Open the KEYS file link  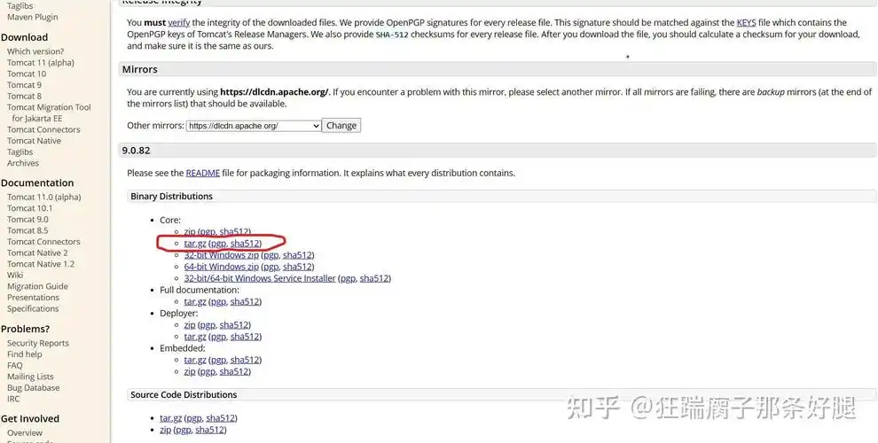(x=746, y=23)
